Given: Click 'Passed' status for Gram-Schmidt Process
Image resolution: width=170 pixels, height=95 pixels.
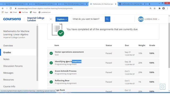Looking at the screenshot, I should point(109,72).
